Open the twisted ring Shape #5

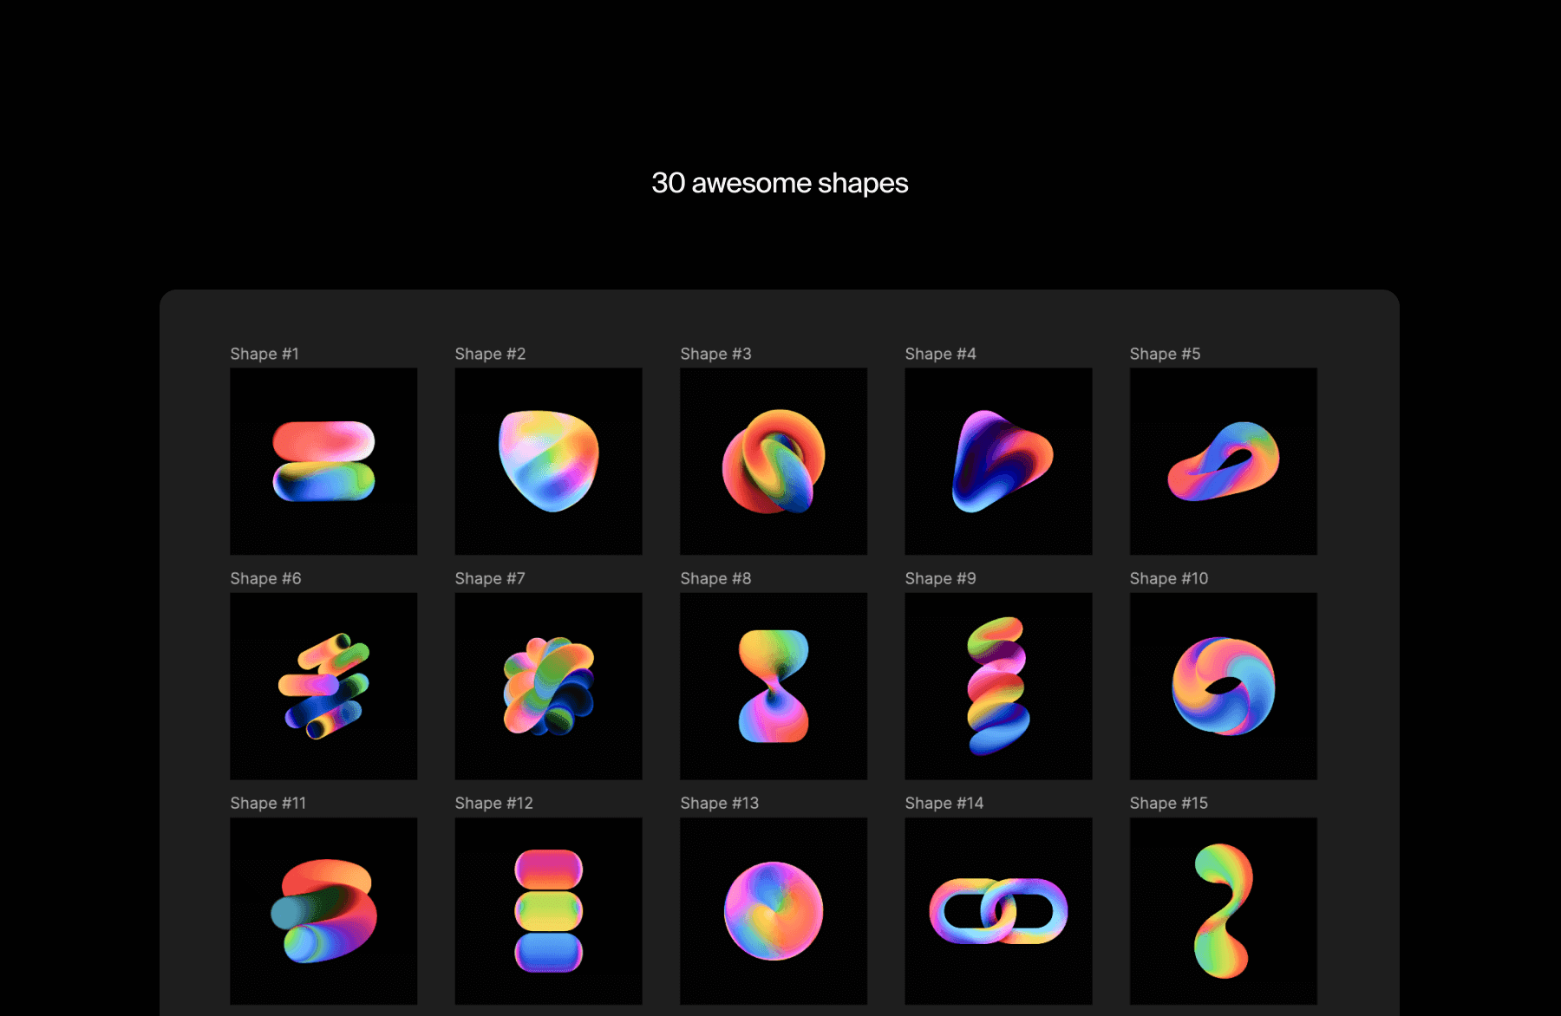[1223, 461]
